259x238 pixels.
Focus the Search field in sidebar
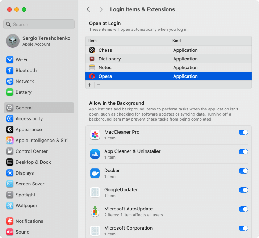click(x=39, y=24)
